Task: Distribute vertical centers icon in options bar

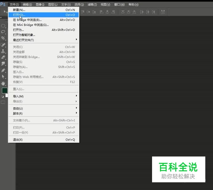Action: coord(128,12)
